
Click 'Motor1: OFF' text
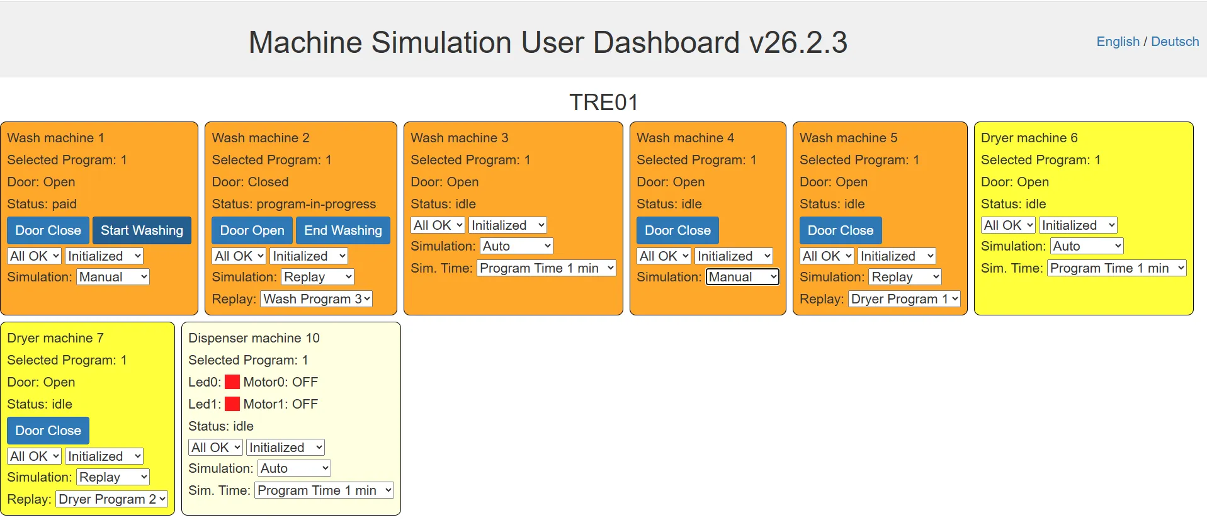pos(281,404)
